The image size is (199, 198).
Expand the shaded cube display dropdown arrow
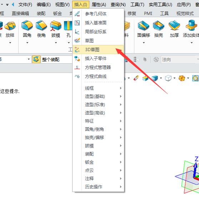coord(161,78)
